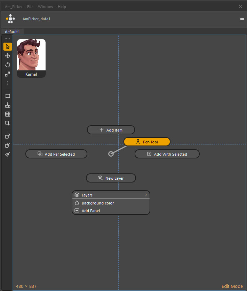Open Background color option

tap(111, 203)
